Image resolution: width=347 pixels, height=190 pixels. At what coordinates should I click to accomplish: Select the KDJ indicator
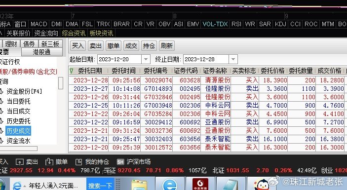pos(280,24)
